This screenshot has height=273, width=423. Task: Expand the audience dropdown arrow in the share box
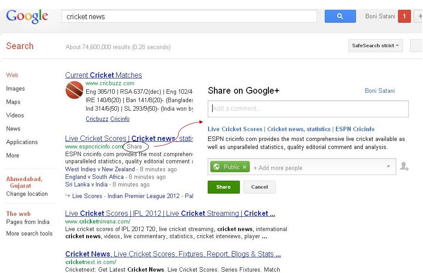(x=388, y=166)
